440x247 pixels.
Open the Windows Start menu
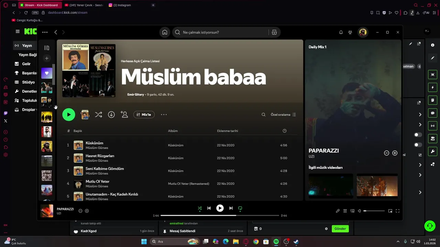click(x=144, y=242)
